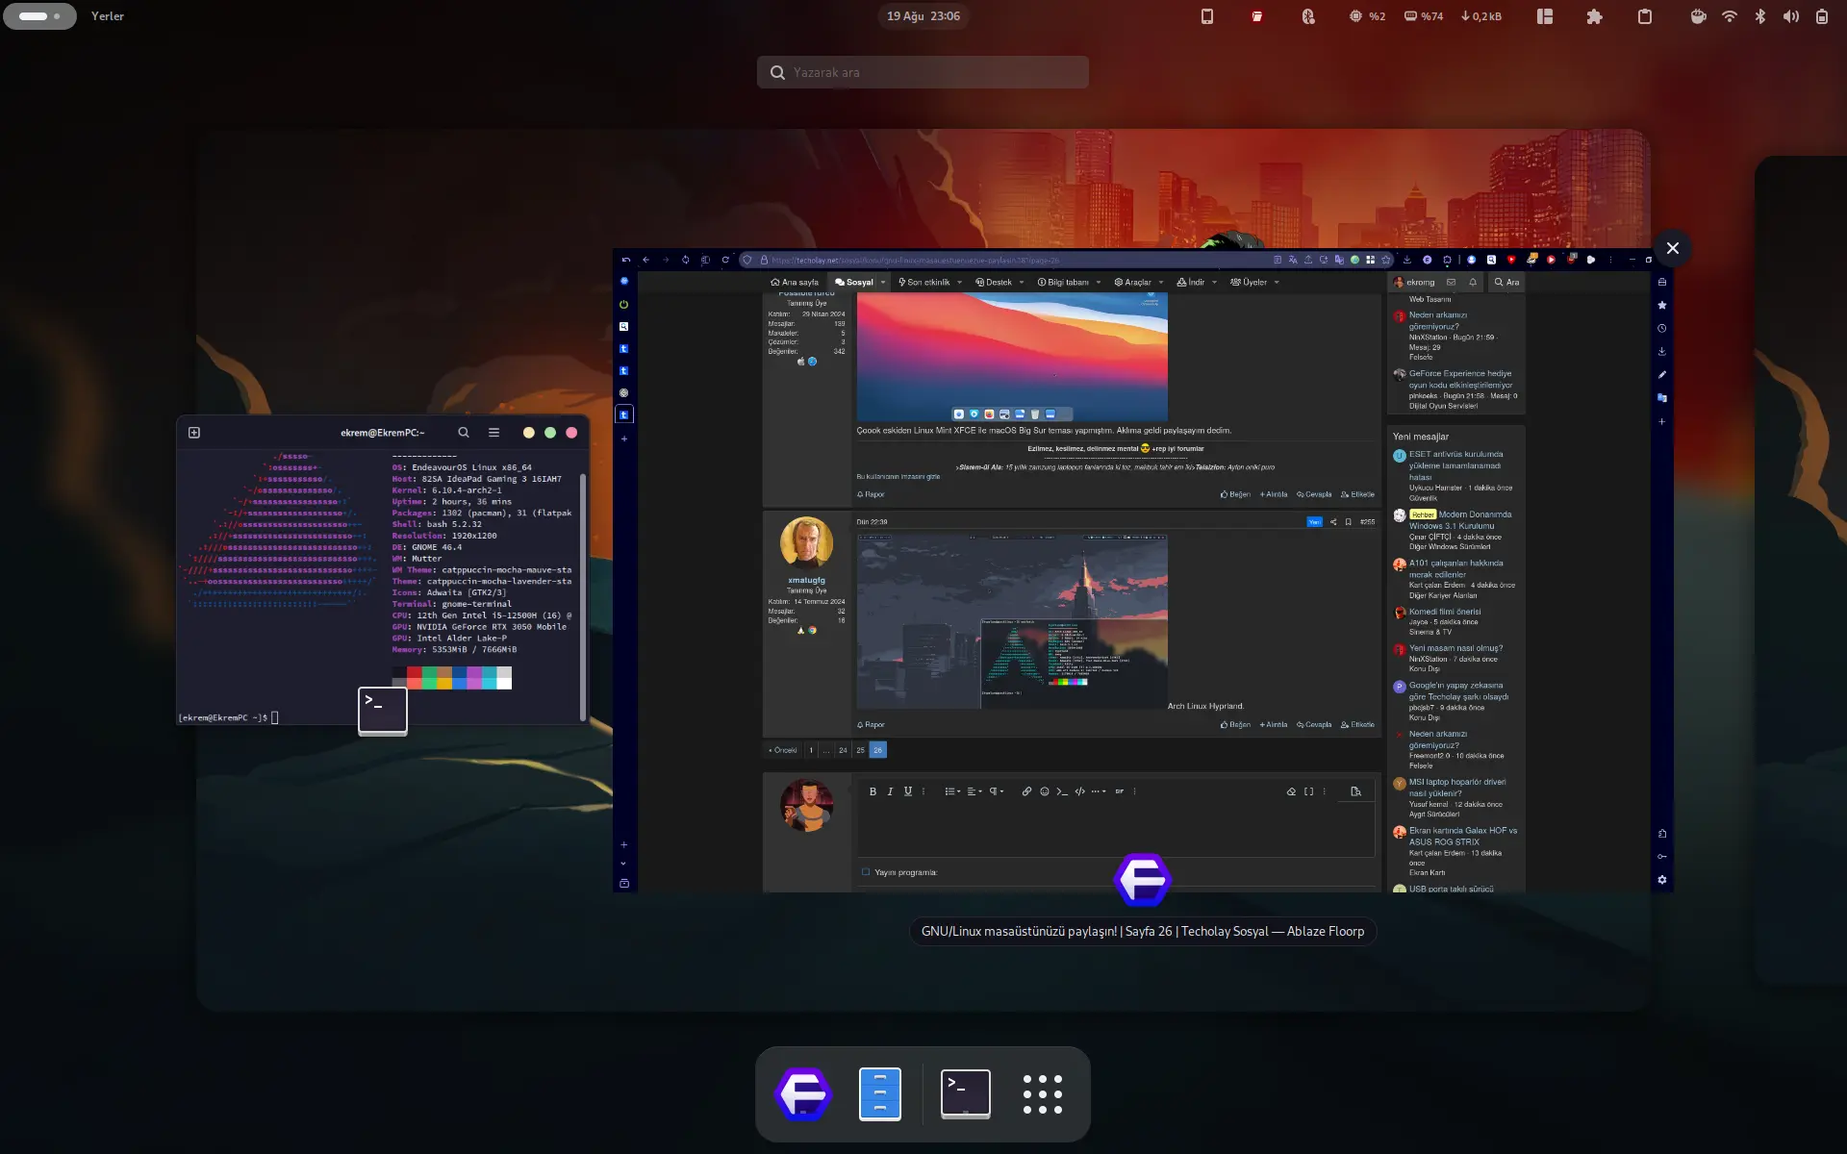
Task: Open the Son etkinlik menu item
Action: [923, 283]
